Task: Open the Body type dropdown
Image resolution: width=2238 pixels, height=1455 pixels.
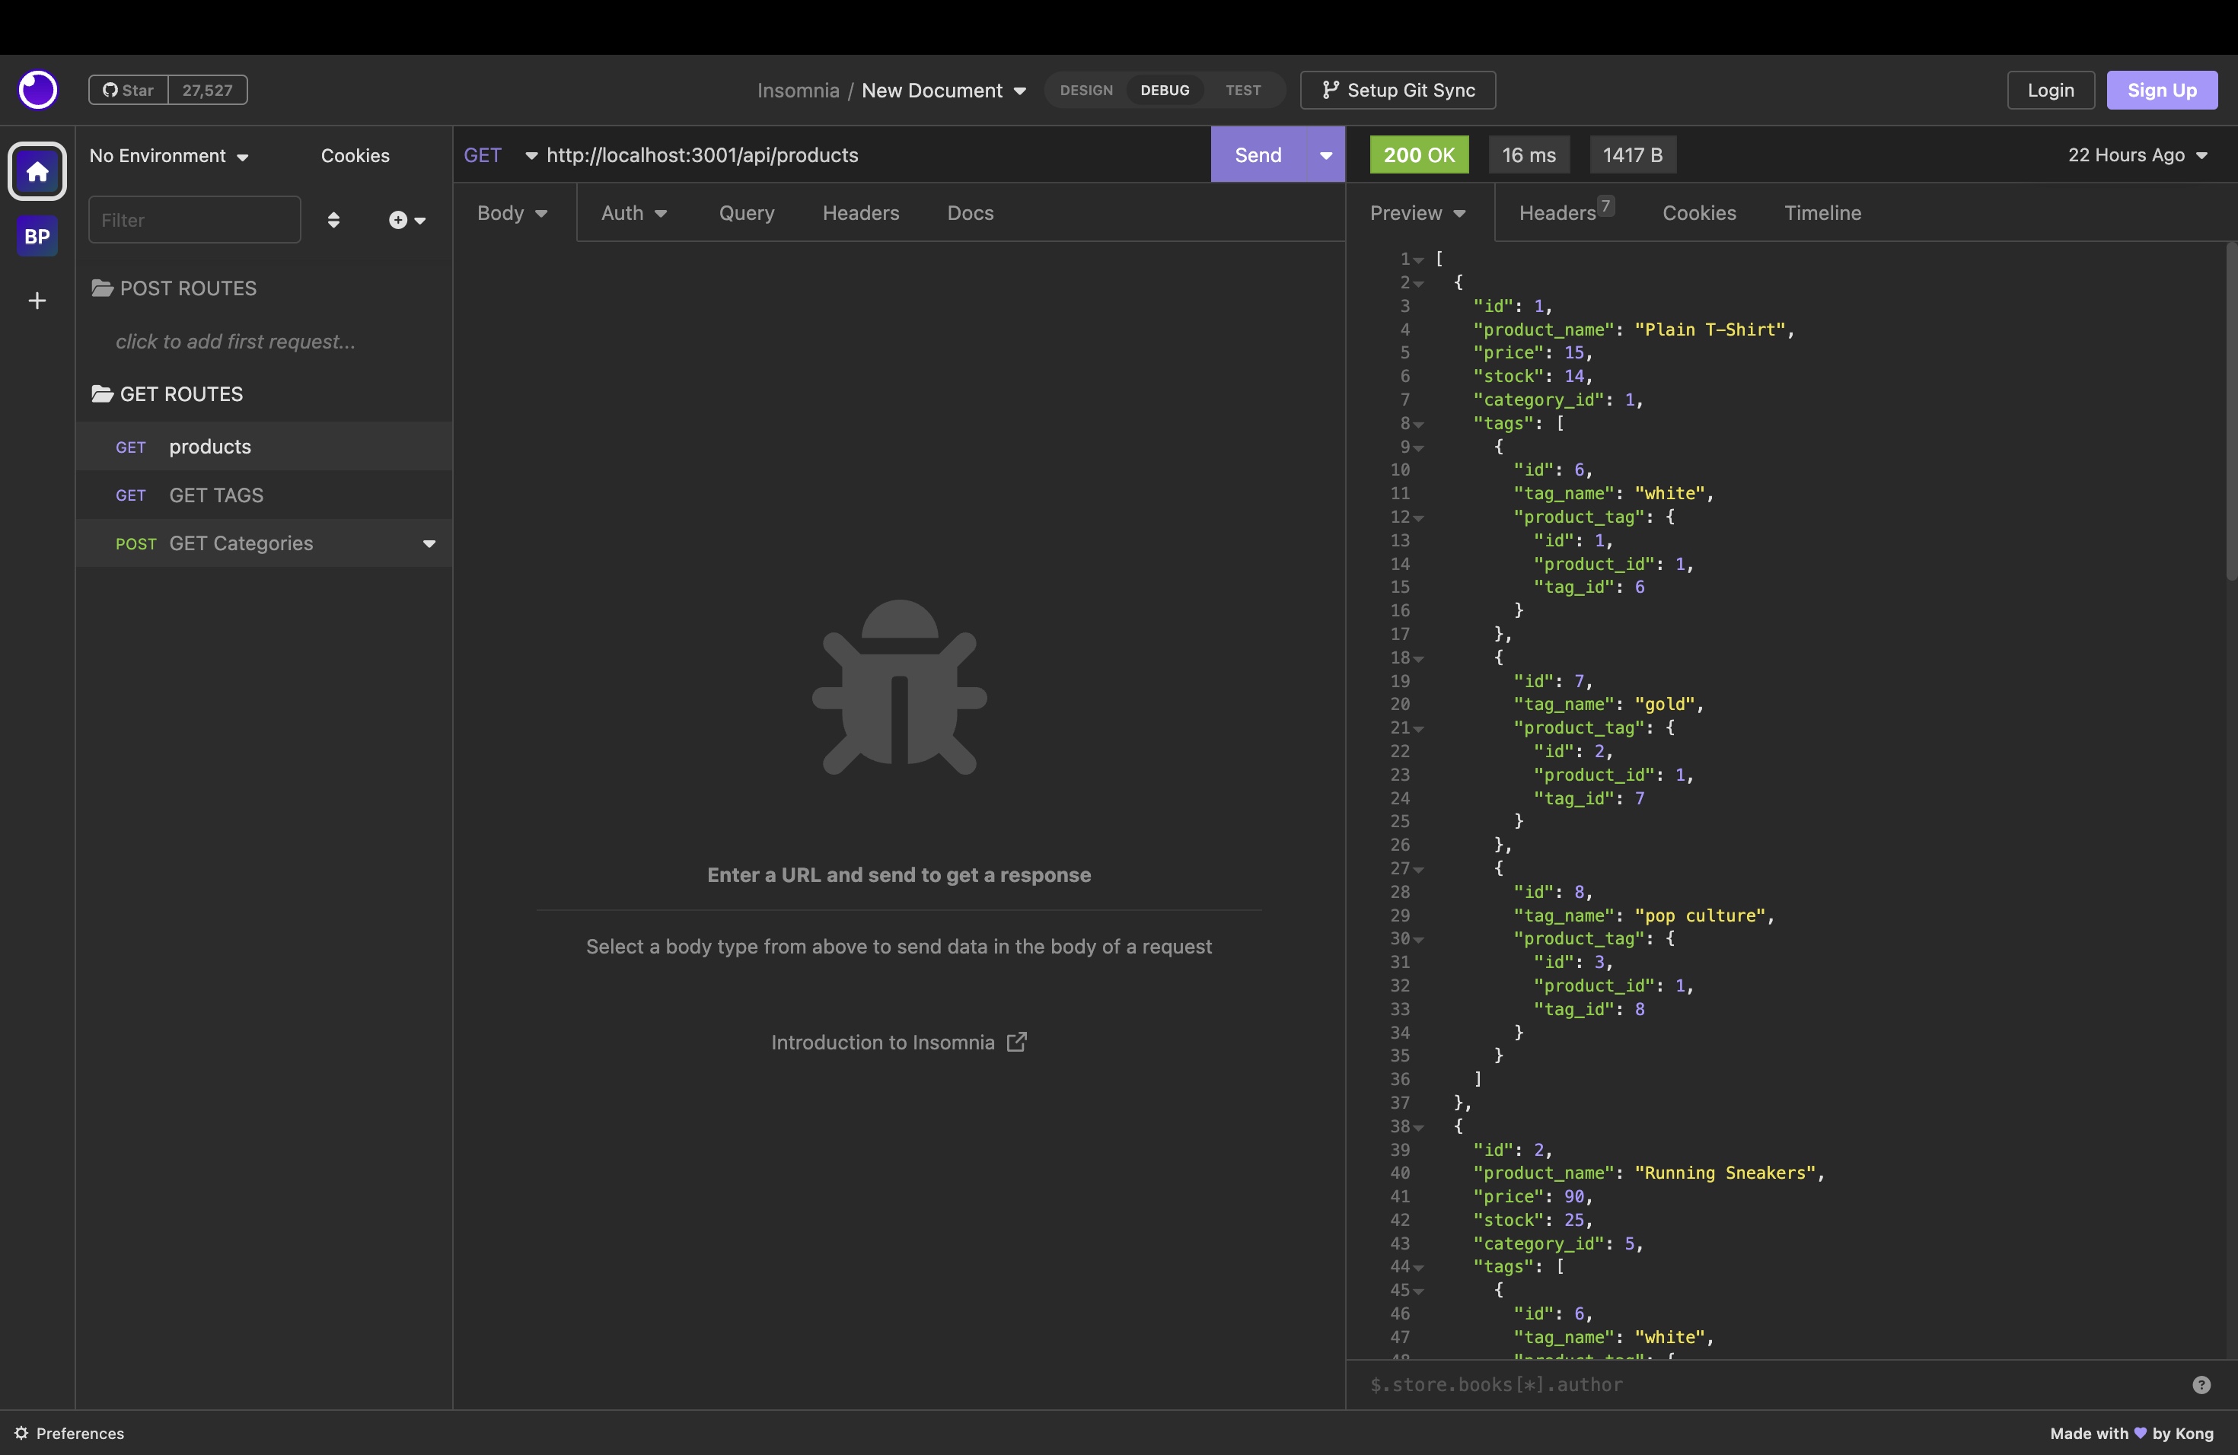Action: click(x=513, y=213)
